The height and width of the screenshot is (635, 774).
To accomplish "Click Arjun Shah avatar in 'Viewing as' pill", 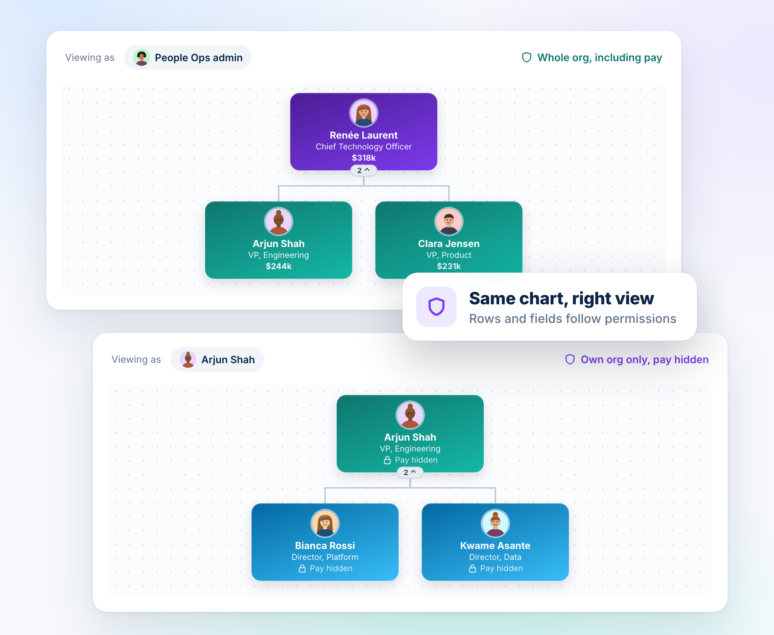I will coord(188,359).
